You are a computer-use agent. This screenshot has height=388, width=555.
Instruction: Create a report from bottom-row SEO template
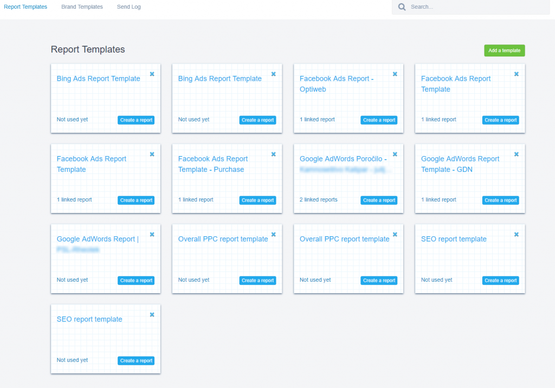[x=136, y=361]
